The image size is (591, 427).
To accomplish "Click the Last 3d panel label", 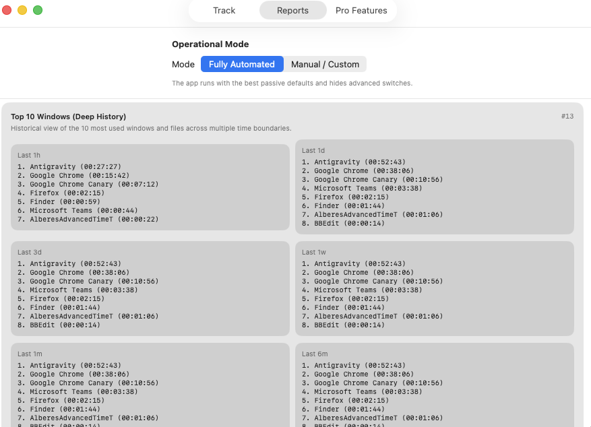I will [30, 253].
